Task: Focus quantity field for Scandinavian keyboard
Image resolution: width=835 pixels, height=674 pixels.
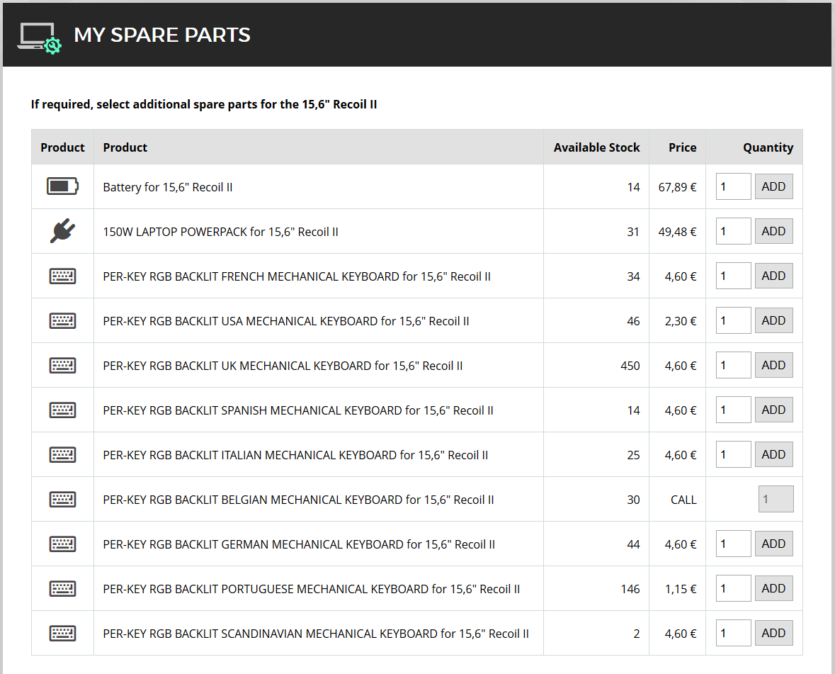Action: 733,634
